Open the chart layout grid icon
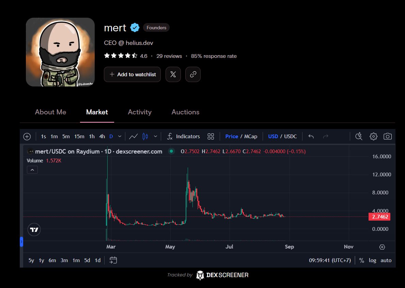Viewport: 405px width, 288px height. pos(211,137)
